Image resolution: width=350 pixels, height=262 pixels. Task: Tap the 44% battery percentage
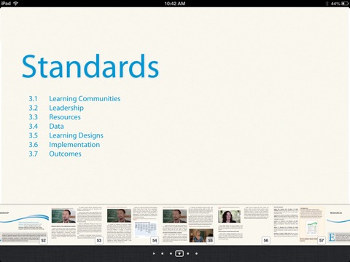[x=335, y=4]
